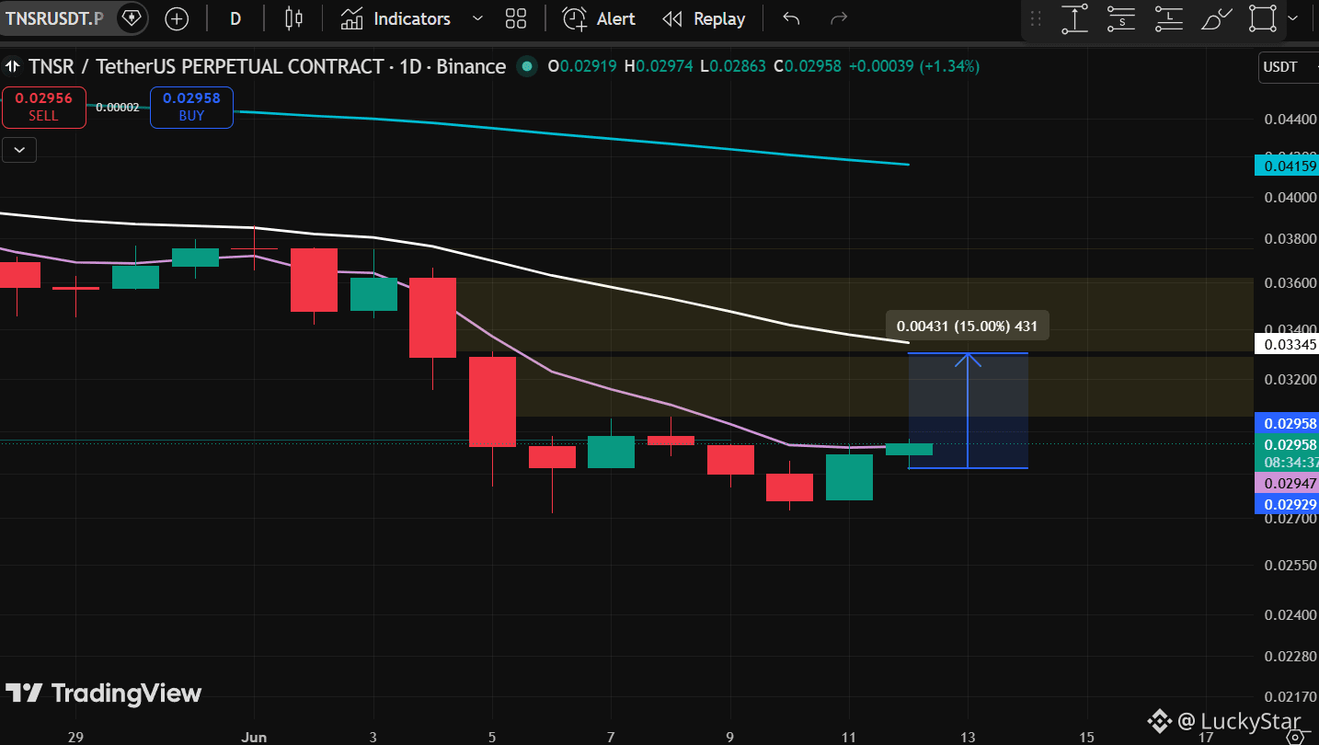Click the white 0.03345 moving average label

click(1286, 345)
